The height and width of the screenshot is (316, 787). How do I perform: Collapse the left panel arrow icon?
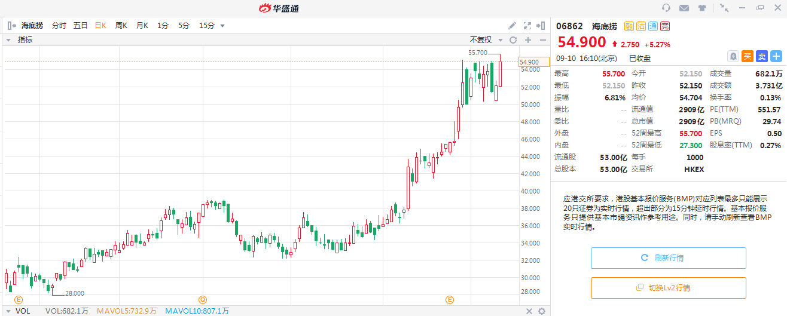[x=11, y=26]
